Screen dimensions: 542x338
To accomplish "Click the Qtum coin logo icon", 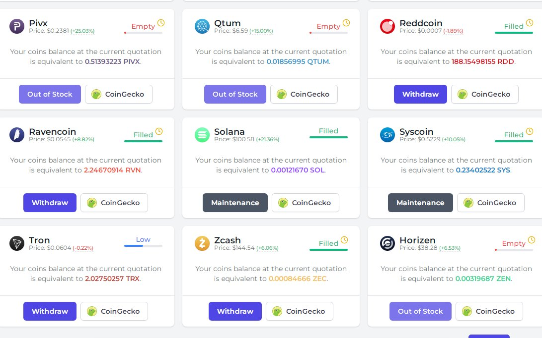I will [202, 26].
